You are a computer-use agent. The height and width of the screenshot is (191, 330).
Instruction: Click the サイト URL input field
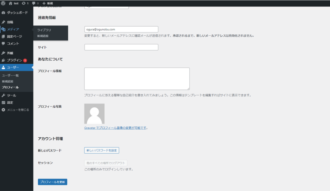[121, 47]
